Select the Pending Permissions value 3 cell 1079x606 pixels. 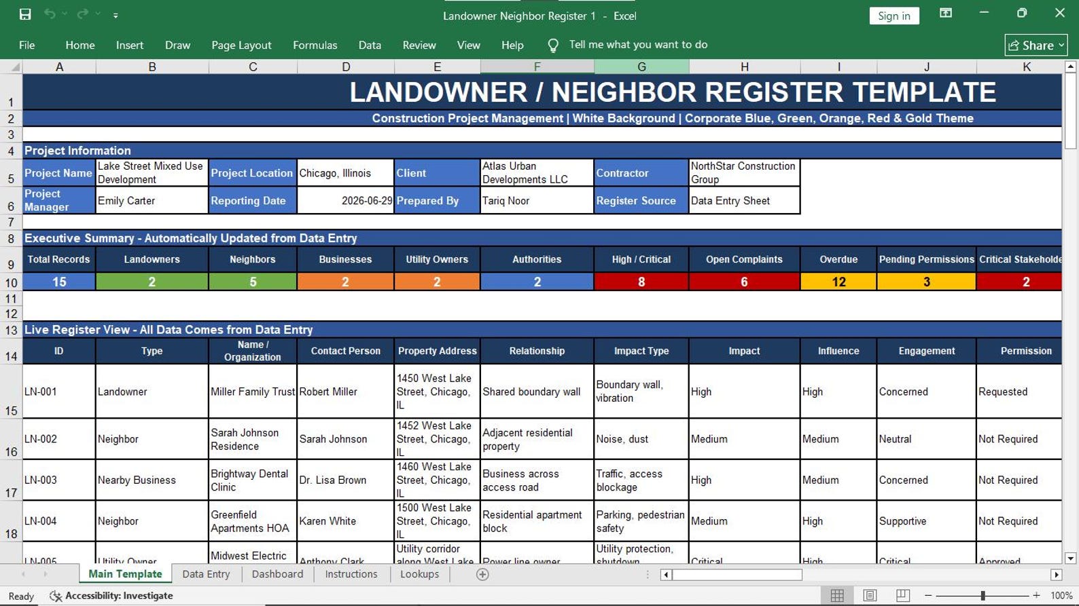[x=926, y=282]
